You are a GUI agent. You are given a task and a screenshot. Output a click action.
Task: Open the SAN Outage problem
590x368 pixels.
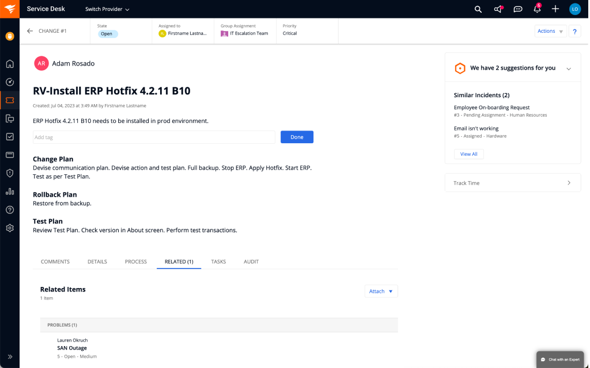click(x=72, y=348)
